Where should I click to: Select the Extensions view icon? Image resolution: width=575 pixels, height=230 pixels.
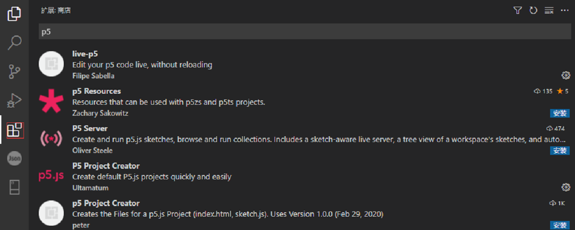(x=14, y=130)
